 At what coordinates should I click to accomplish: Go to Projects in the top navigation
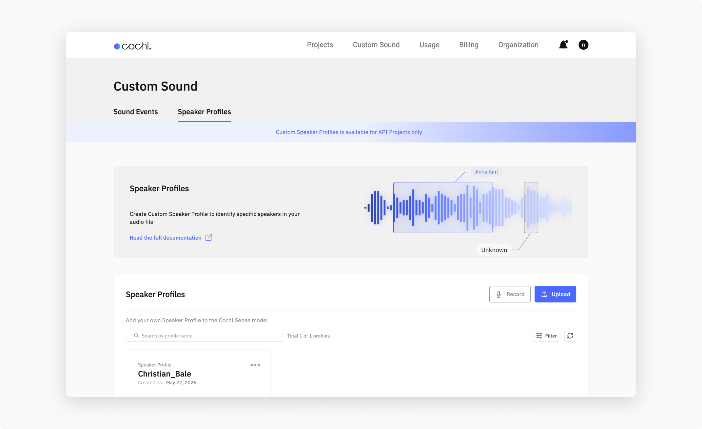(320, 45)
